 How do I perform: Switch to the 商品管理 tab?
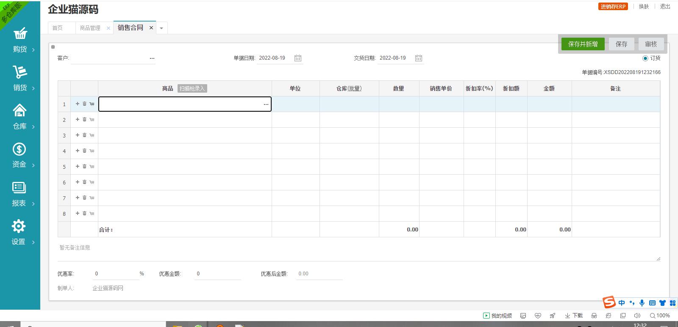(x=90, y=28)
